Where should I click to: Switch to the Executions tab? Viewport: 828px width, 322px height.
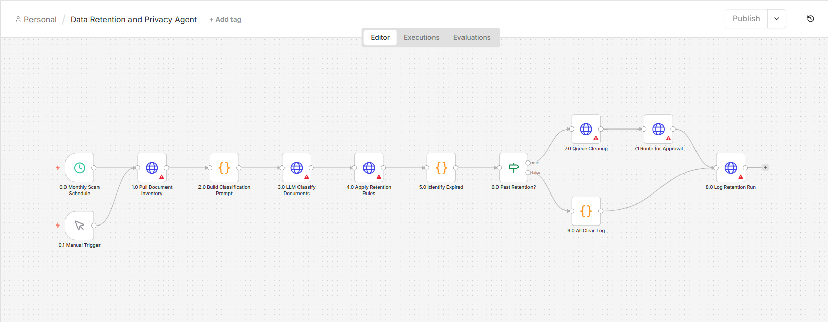click(x=421, y=37)
